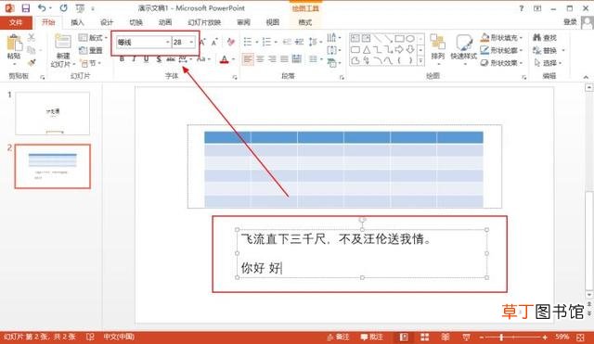
Task: Open PowerPoint Help question mark
Action: 522,8
